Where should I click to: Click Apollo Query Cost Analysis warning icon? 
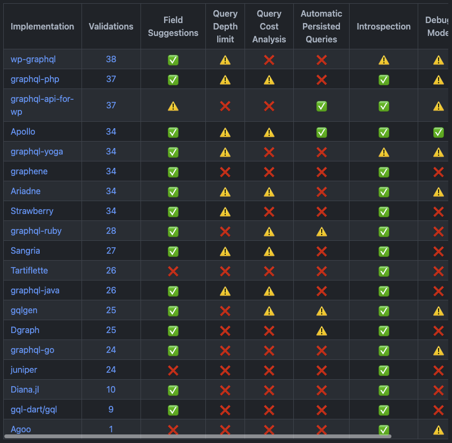(269, 132)
